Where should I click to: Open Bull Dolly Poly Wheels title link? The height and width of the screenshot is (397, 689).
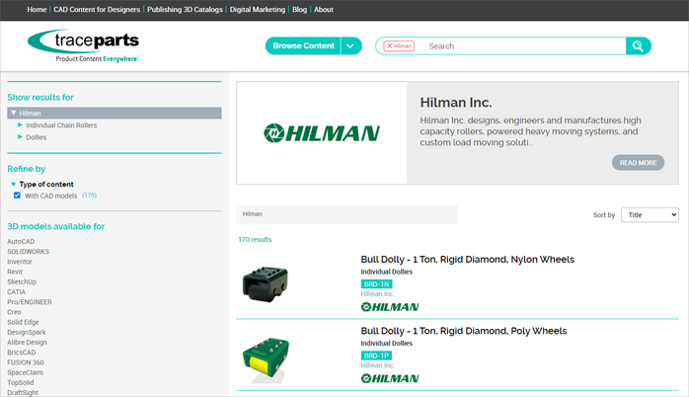click(x=464, y=331)
